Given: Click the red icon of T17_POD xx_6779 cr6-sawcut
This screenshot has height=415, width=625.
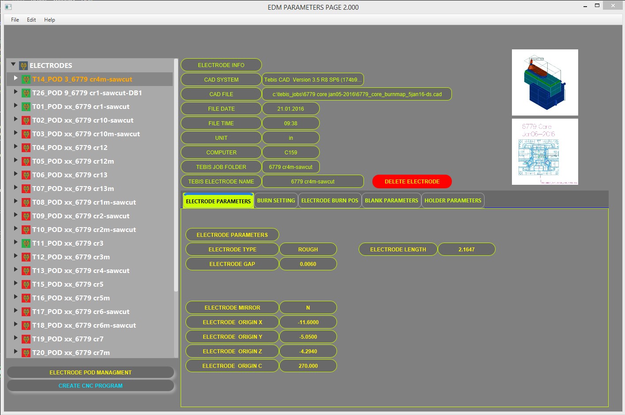Looking at the screenshot, I should point(26,312).
